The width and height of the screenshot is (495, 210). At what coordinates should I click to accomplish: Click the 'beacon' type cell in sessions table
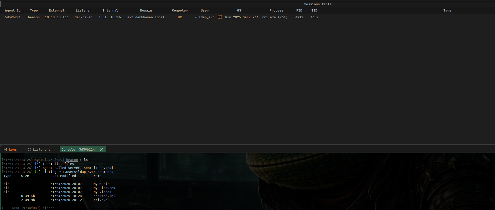[x=34, y=17]
